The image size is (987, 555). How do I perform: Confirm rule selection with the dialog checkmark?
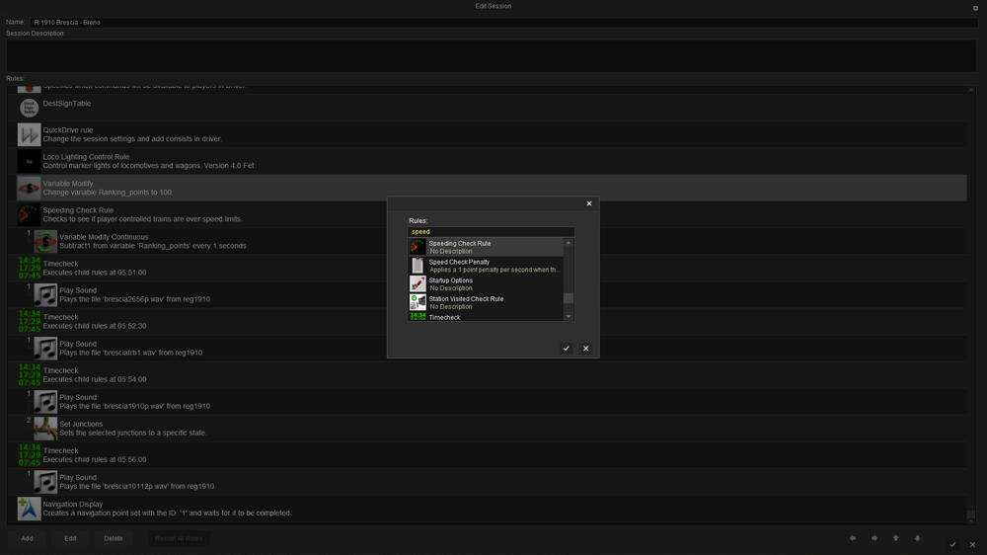[x=566, y=348]
